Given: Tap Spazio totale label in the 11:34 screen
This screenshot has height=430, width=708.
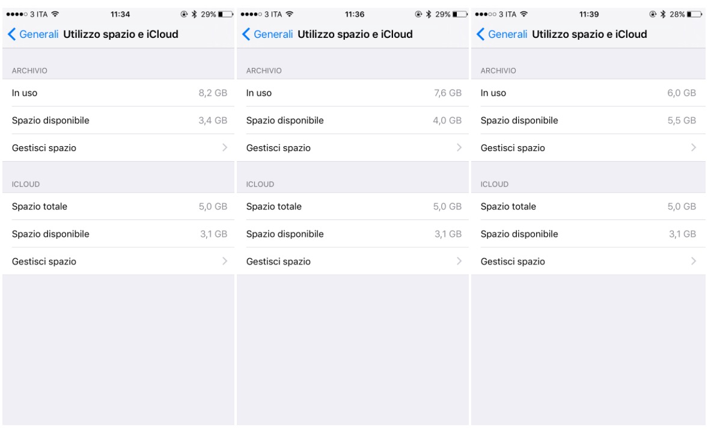Looking at the screenshot, I should (x=39, y=206).
